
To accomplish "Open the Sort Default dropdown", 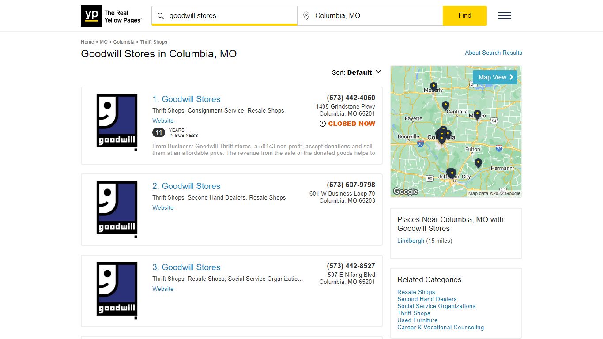I will [356, 72].
